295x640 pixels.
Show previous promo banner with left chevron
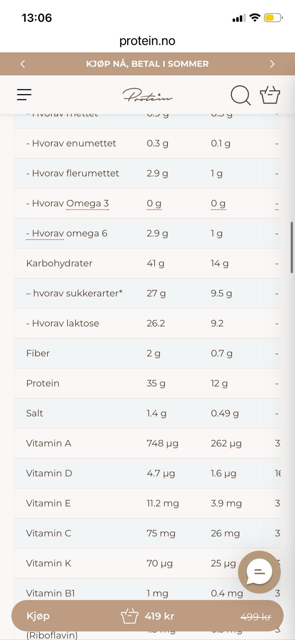tap(23, 64)
